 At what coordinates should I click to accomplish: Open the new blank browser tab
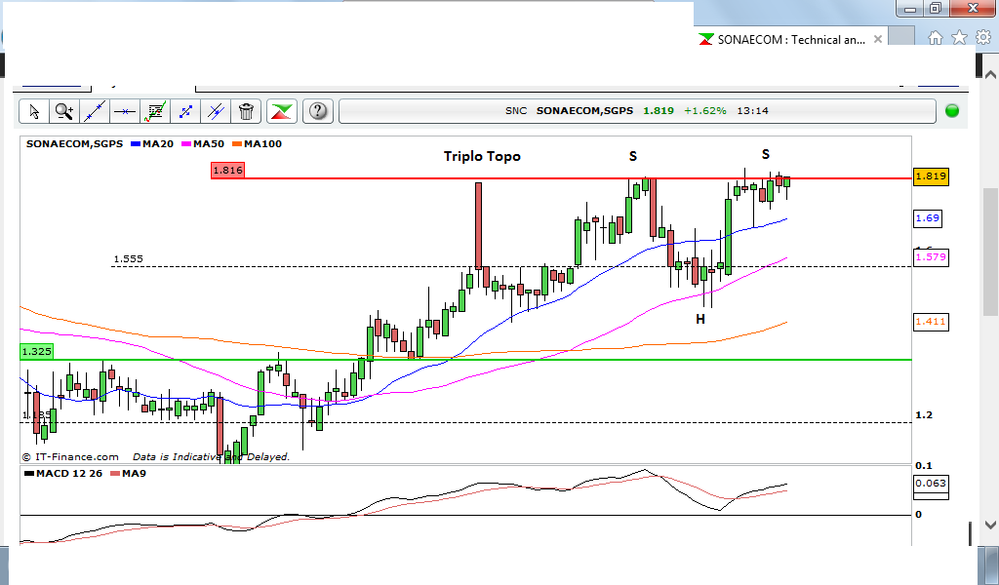click(x=903, y=40)
